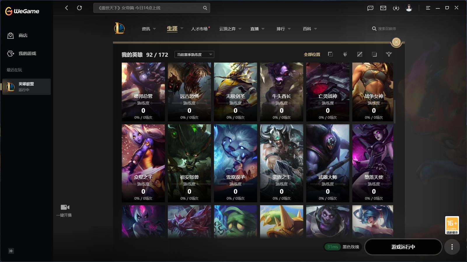The height and width of the screenshot is (262, 467).
Task: Open the user avatar profile
Action: point(409,8)
